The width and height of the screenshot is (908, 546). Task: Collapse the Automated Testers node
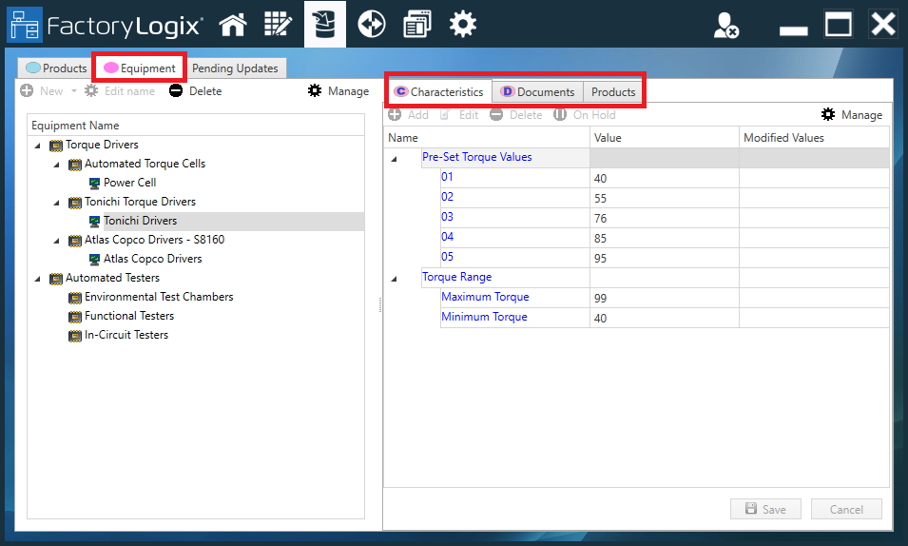pos(38,279)
